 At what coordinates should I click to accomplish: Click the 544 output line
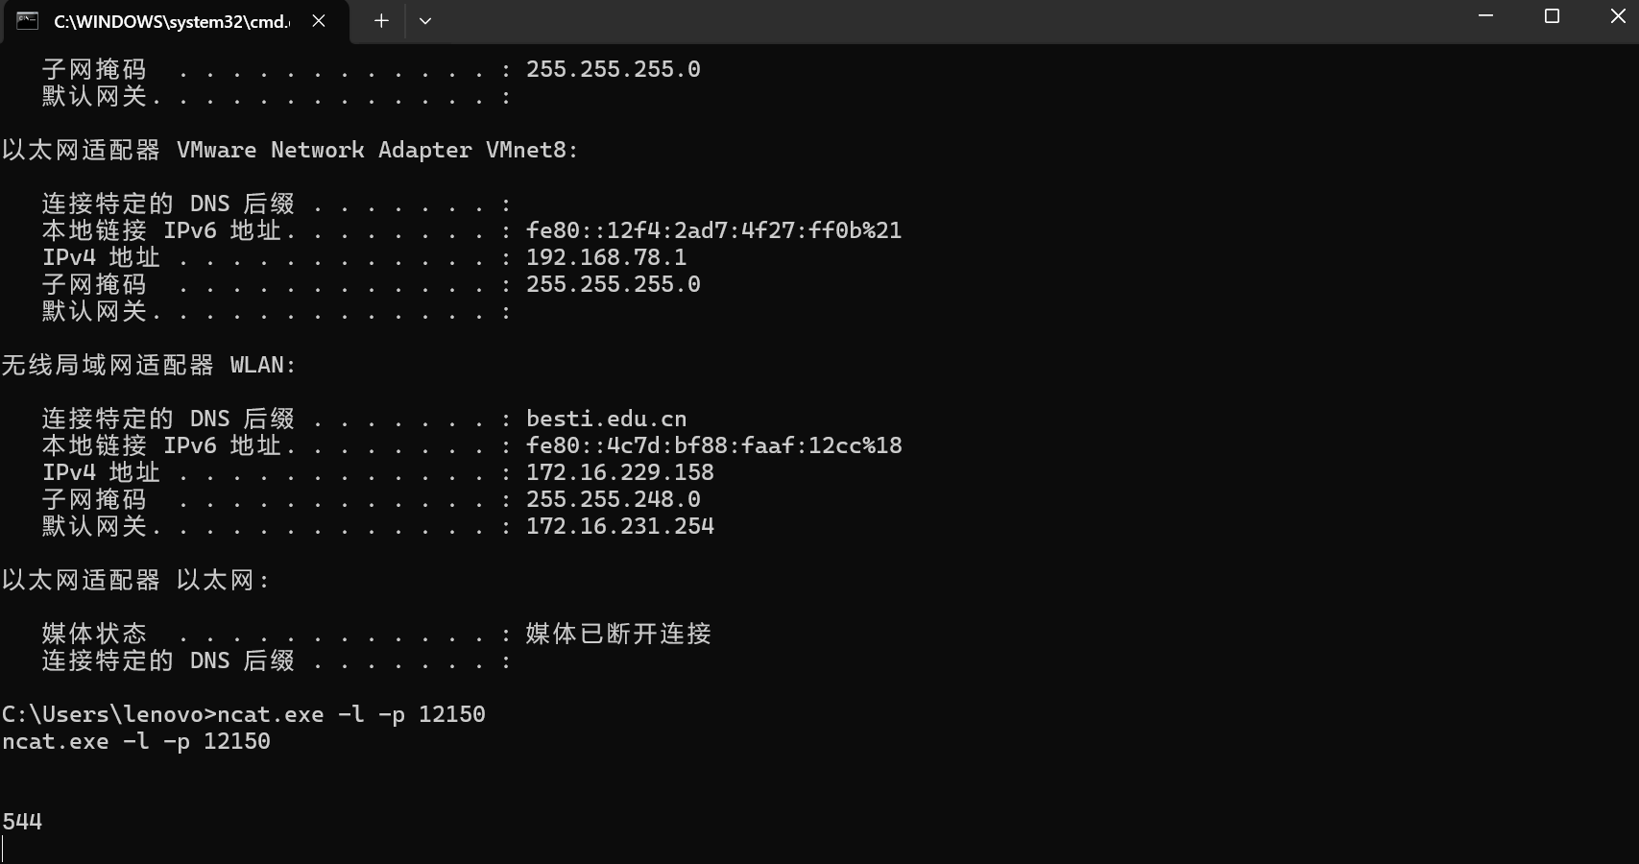[22, 822]
